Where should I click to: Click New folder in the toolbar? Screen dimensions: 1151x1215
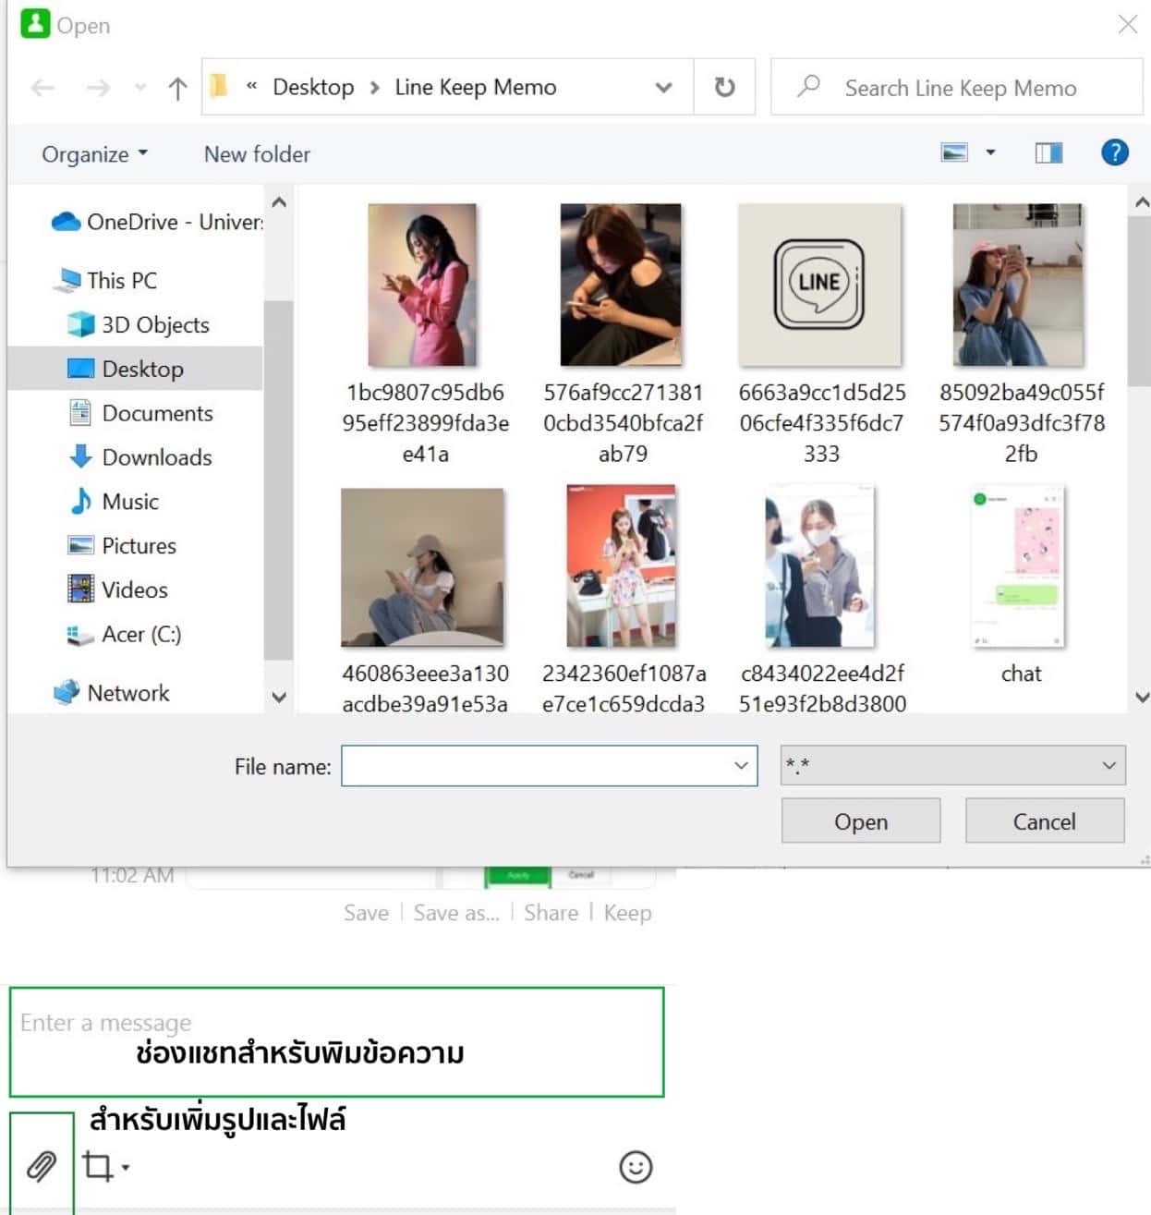257,154
